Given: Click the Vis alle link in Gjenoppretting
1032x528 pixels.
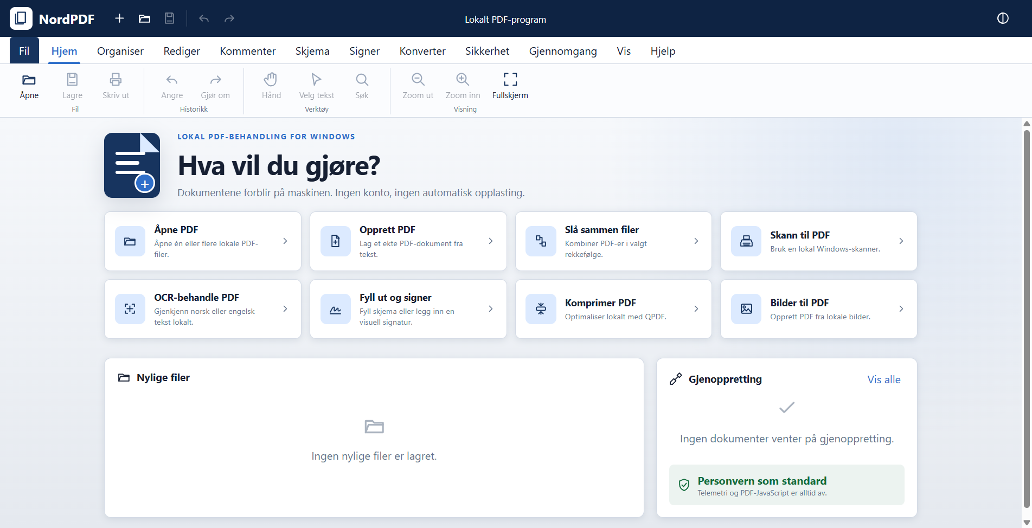Looking at the screenshot, I should point(884,379).
